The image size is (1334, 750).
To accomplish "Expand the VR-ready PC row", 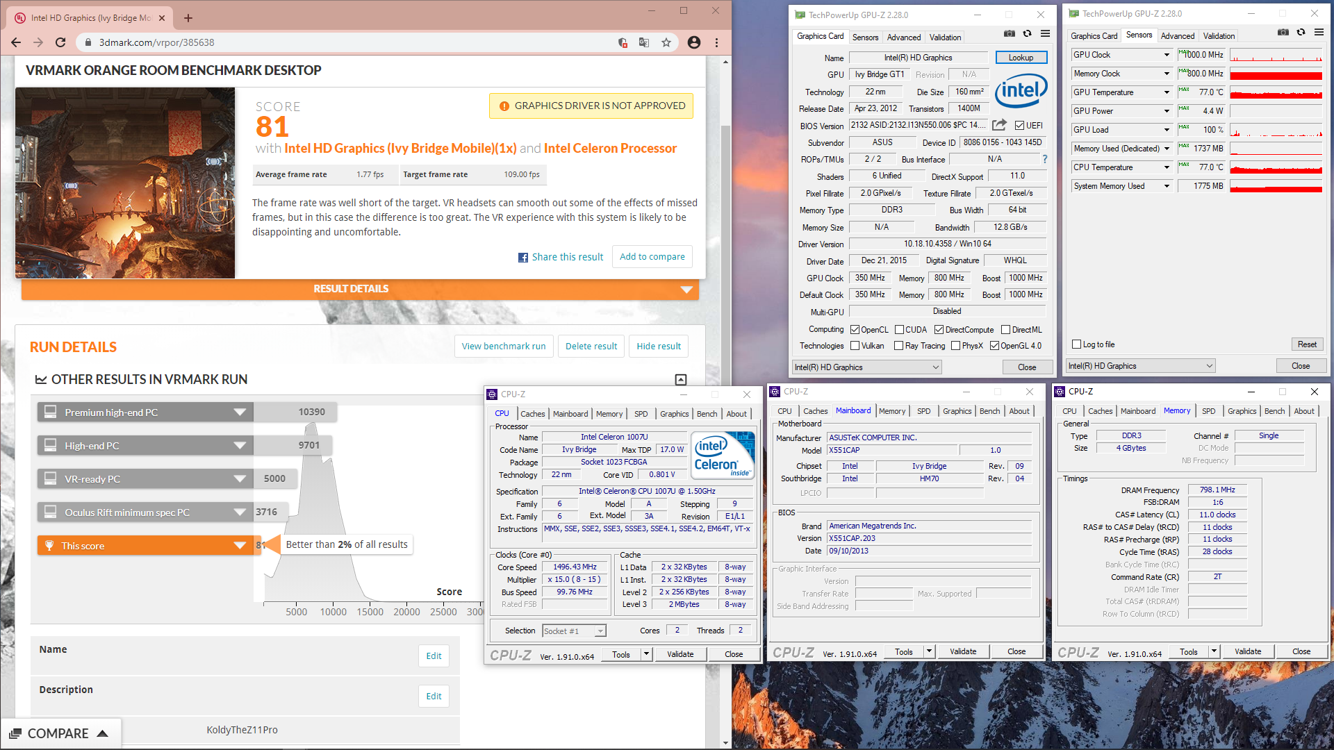I will coord(240,479).
